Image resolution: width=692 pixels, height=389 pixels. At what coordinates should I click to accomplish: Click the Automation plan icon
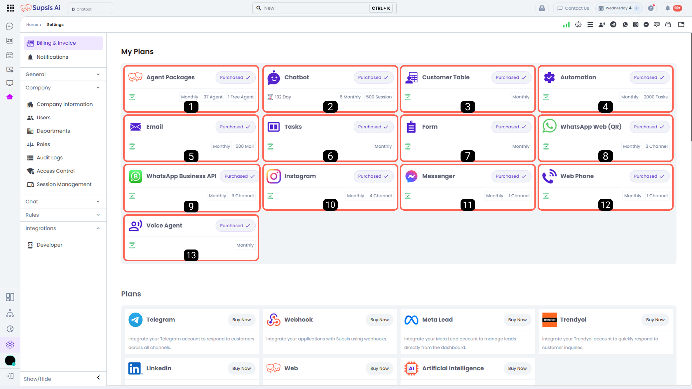point(549,77)
